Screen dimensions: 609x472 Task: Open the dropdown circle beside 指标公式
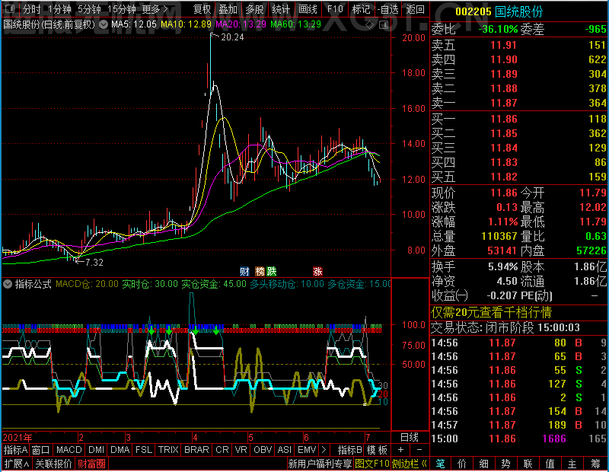[8, 284]
